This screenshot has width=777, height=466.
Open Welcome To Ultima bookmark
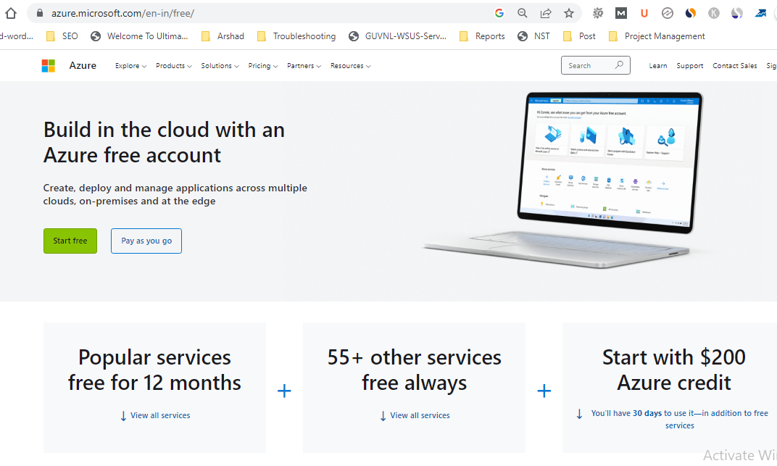point(140,36)
